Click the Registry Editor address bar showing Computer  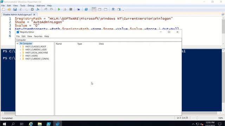98,40
